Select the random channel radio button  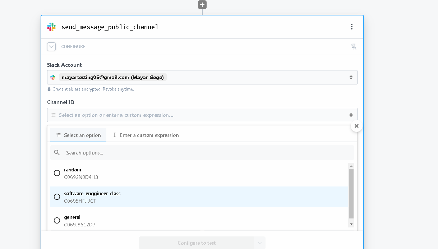57,173
